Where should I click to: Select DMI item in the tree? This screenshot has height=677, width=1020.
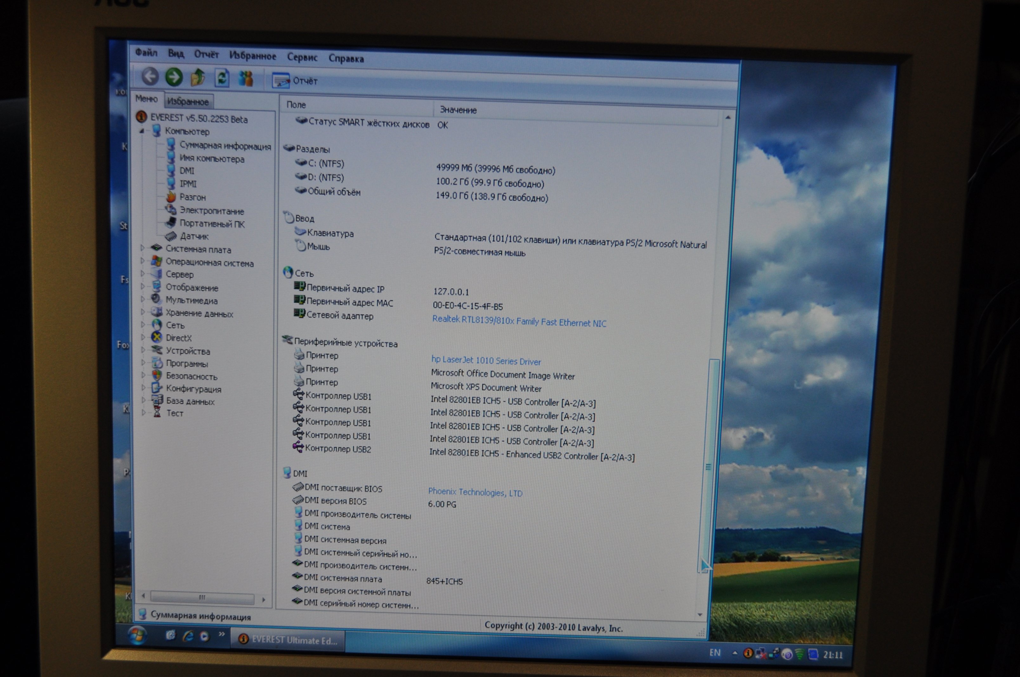(186, 171)
